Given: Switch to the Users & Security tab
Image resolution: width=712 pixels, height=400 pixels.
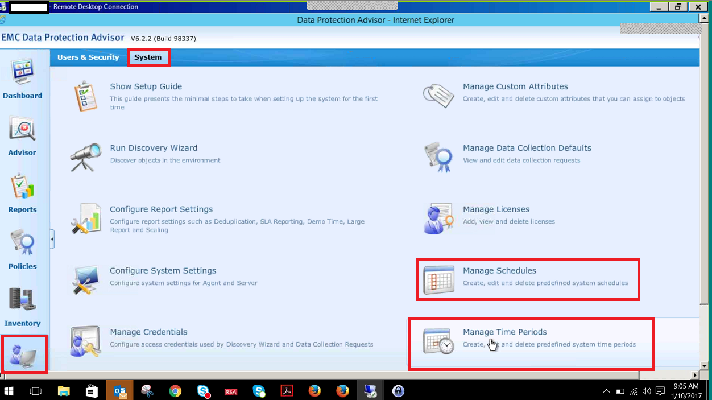Looking at the screenshot, I should (x=88, y=57).
